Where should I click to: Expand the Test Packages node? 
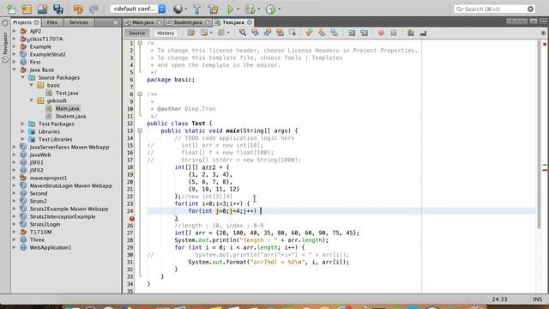click(23, 124)
